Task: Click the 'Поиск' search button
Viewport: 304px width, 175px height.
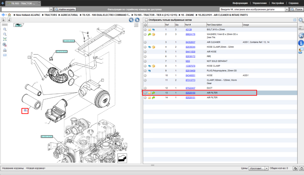Action: click(x=296, y=9)
